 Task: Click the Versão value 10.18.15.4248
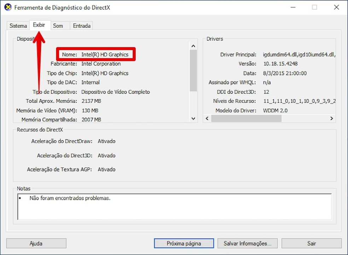280,64
